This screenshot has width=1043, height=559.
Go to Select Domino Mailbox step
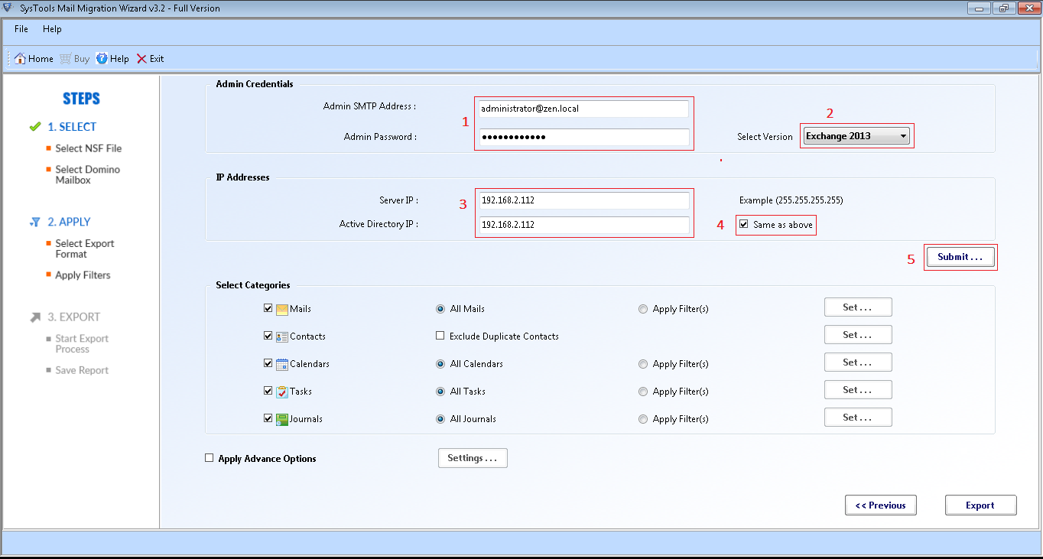(87, 175)
